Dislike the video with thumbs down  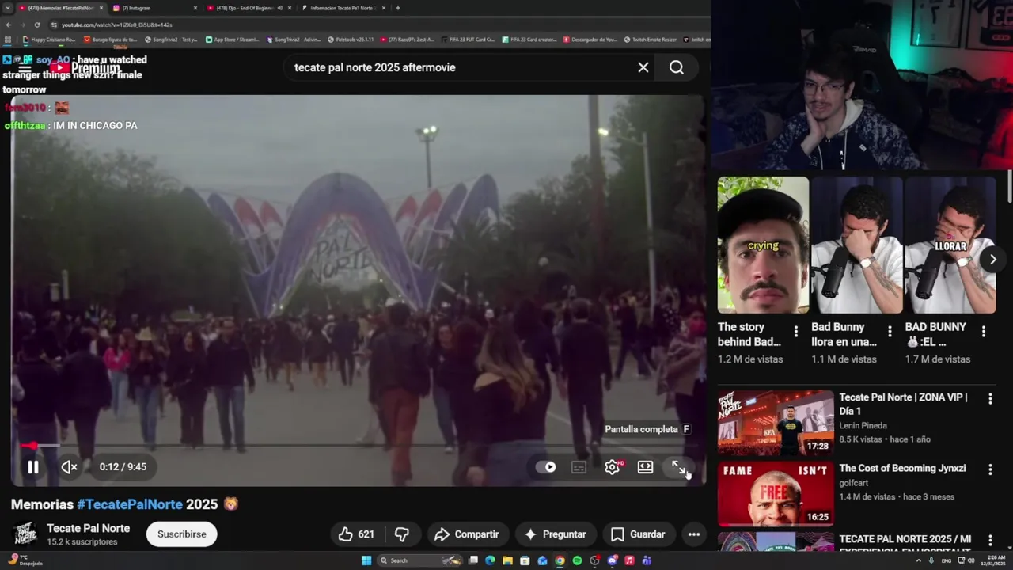(x=402, y=534)
